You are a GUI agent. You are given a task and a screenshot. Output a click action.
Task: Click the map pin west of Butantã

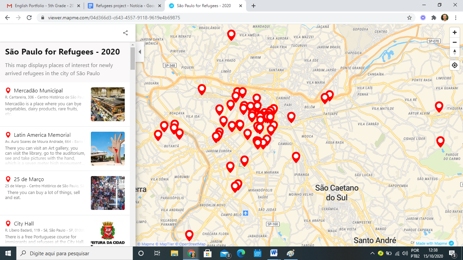pos(158,135)
